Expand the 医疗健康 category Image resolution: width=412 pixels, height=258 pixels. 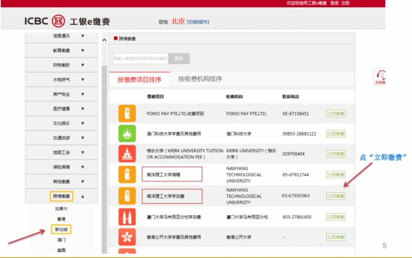82,109
